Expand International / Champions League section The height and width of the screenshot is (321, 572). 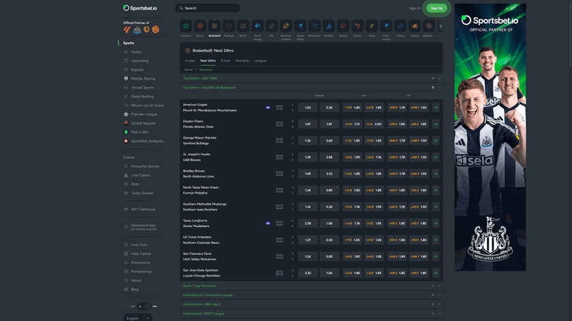click(x=311, y=295)
